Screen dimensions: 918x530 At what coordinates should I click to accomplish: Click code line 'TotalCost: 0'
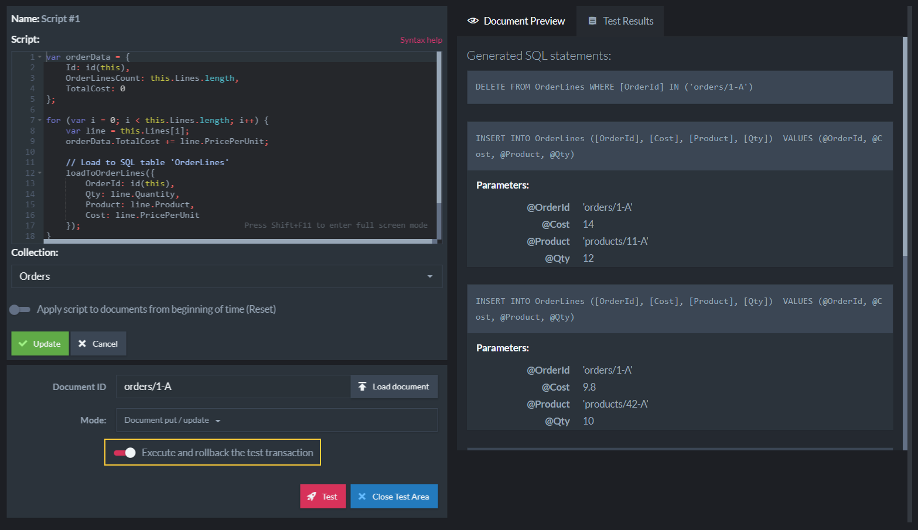click(x=95, y=89)
